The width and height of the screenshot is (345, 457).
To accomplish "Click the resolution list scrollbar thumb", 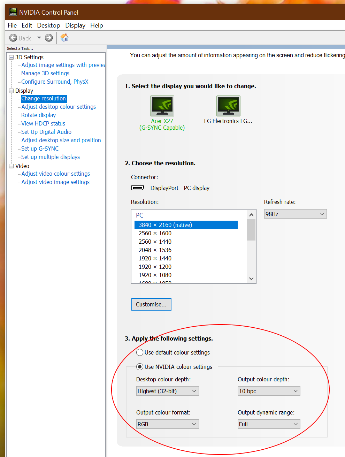I will coord(251,230).
